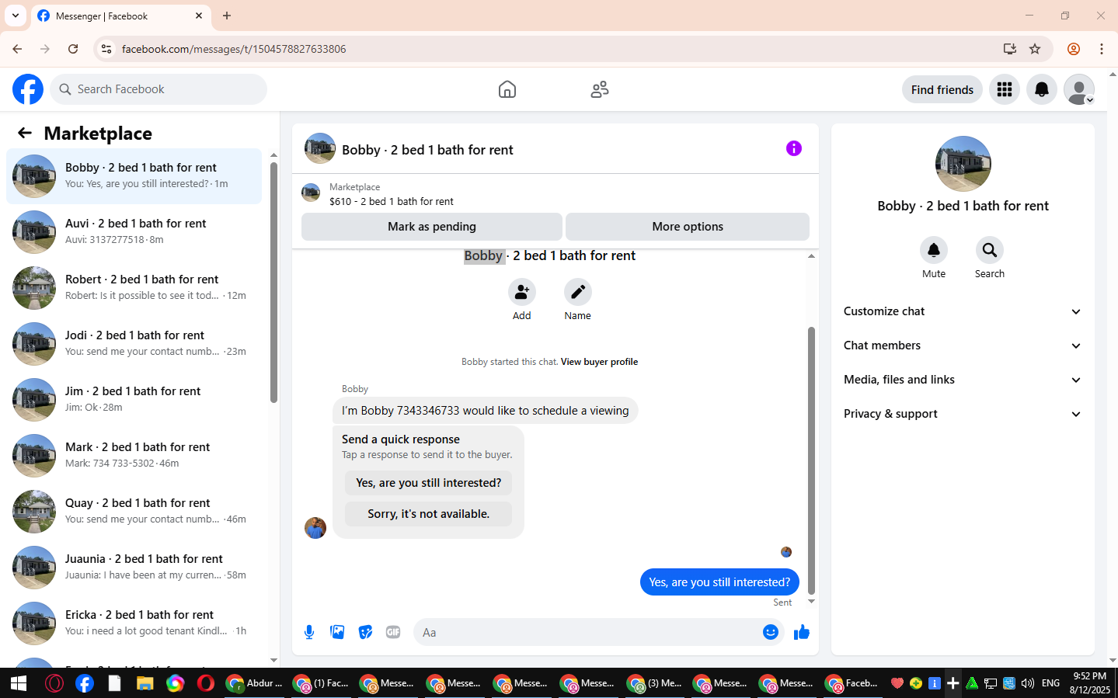
Task: Click the taskbar clock showing 9:52 PM
Action: pyautogui.click(x=1089, y=683)
